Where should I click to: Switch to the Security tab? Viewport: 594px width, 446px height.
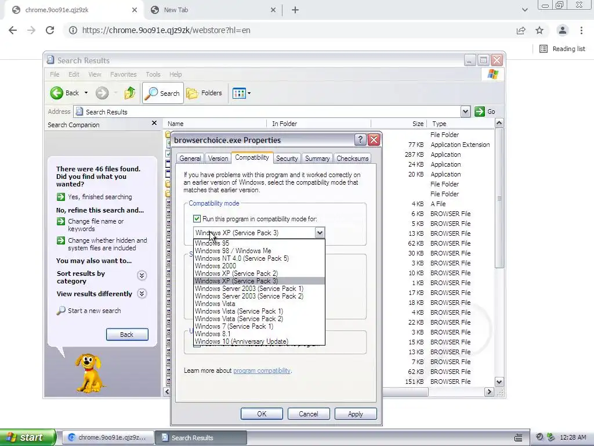(x=287, y=159)
